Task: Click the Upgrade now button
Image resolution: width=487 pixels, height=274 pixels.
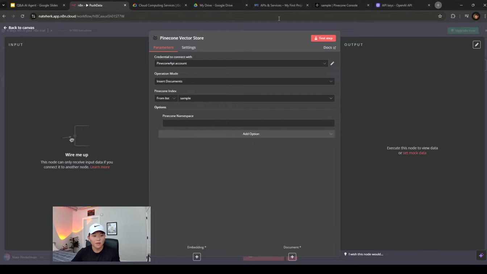Action: [463, 30]
